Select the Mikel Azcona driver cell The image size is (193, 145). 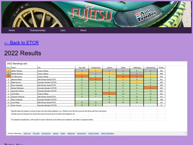point(24,82)
